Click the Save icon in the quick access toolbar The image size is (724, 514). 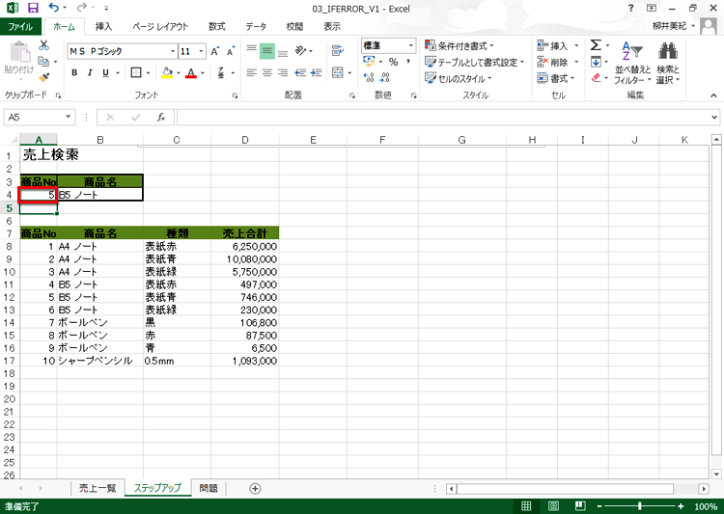[x=32, y=8]
